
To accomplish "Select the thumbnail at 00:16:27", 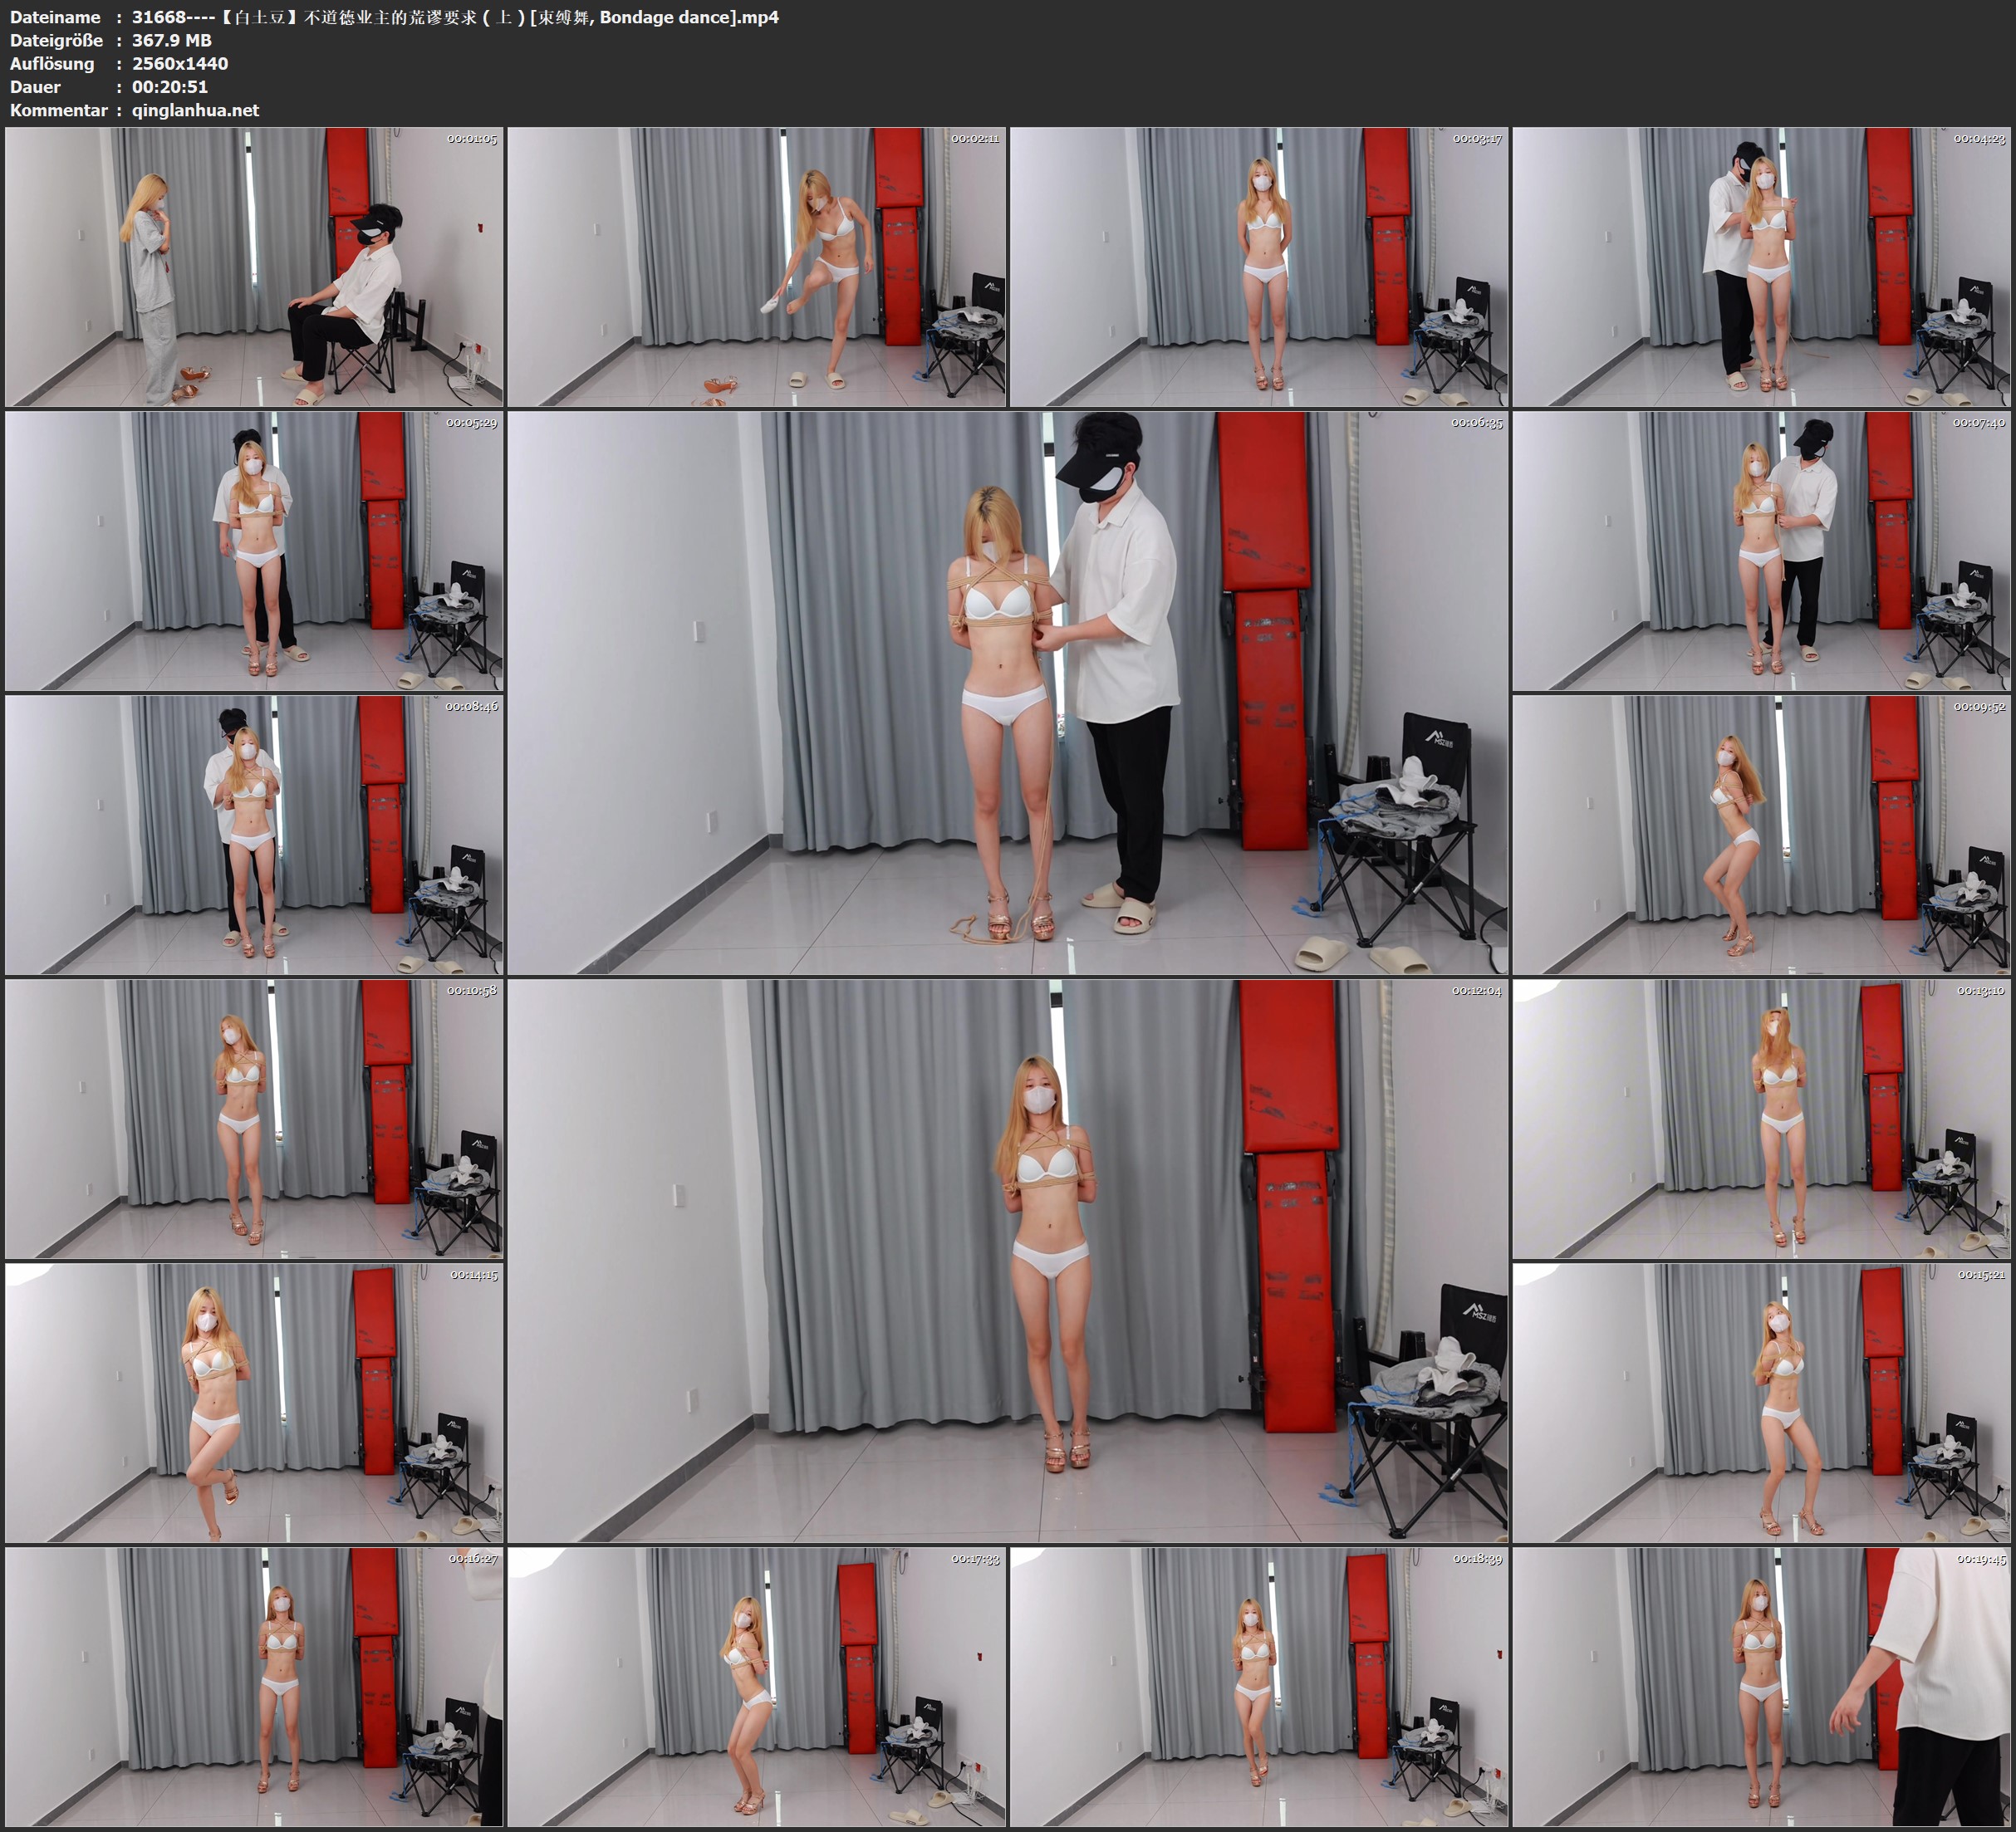I will coord(254,1687).
